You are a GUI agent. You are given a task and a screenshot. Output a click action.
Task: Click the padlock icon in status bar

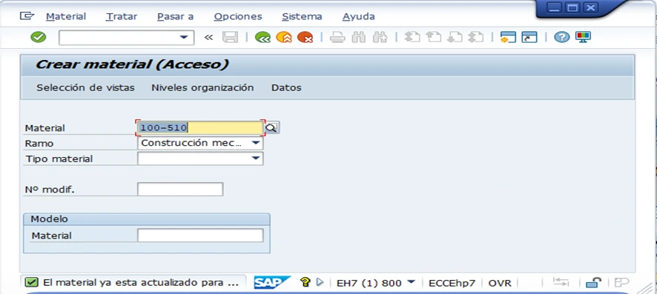coord(593,282)
